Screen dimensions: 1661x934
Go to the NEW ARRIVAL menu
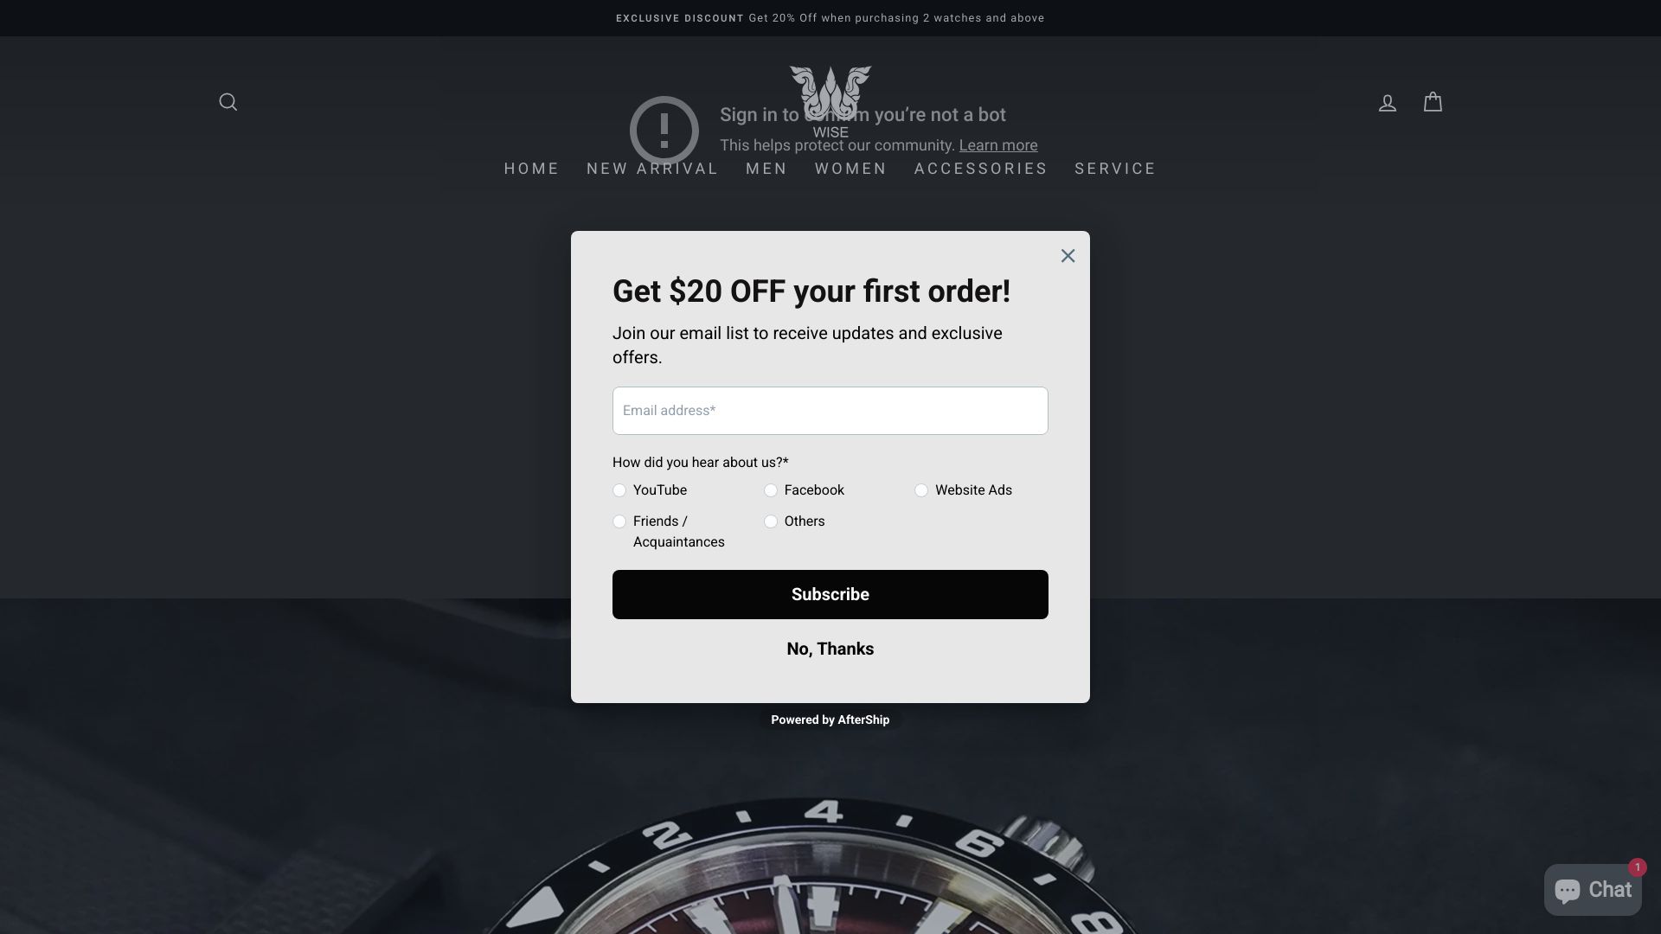pyautogui.click(x=652, y=169)
